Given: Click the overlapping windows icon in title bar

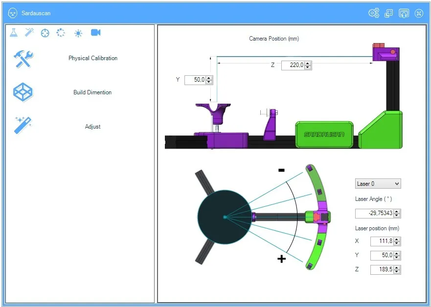Looking at the screenshot, I should pyautogui.click(x=388, y=13).
